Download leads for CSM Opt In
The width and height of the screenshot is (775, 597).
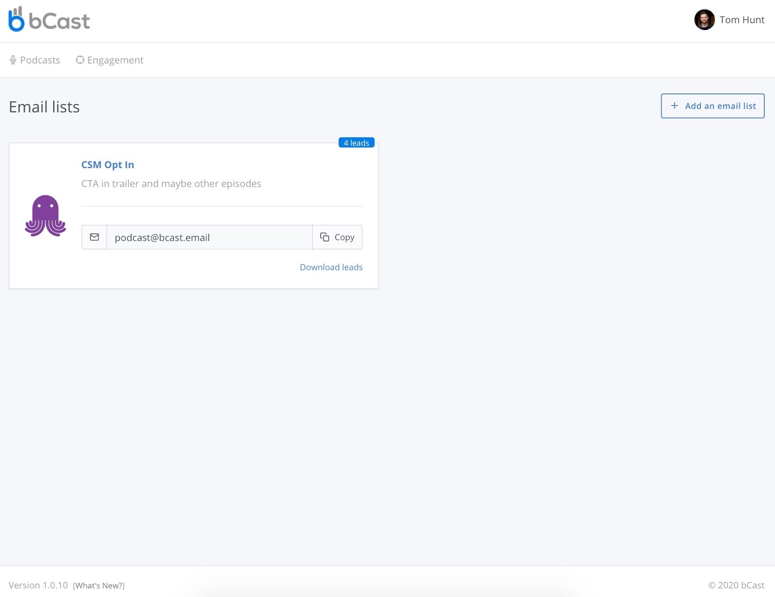pyautogui.click(x=331, y=267)
